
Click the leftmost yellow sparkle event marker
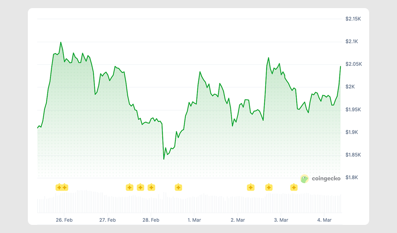tap(58, 187)
